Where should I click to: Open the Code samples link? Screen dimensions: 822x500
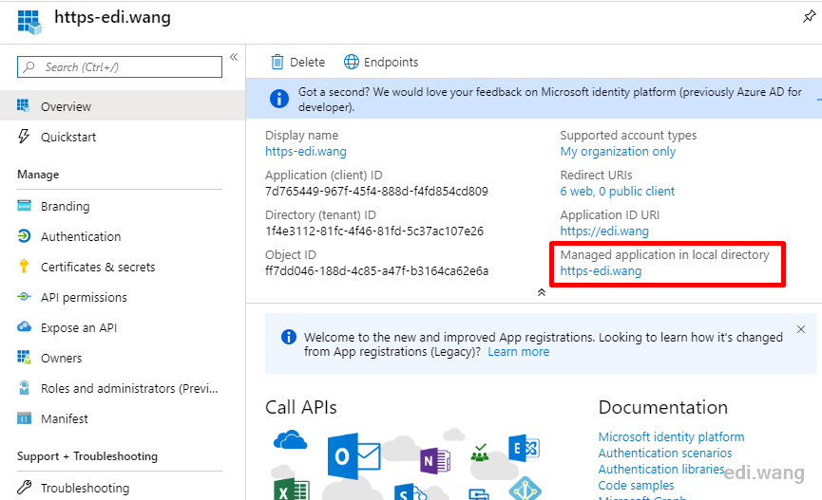(x=637, y=486)
